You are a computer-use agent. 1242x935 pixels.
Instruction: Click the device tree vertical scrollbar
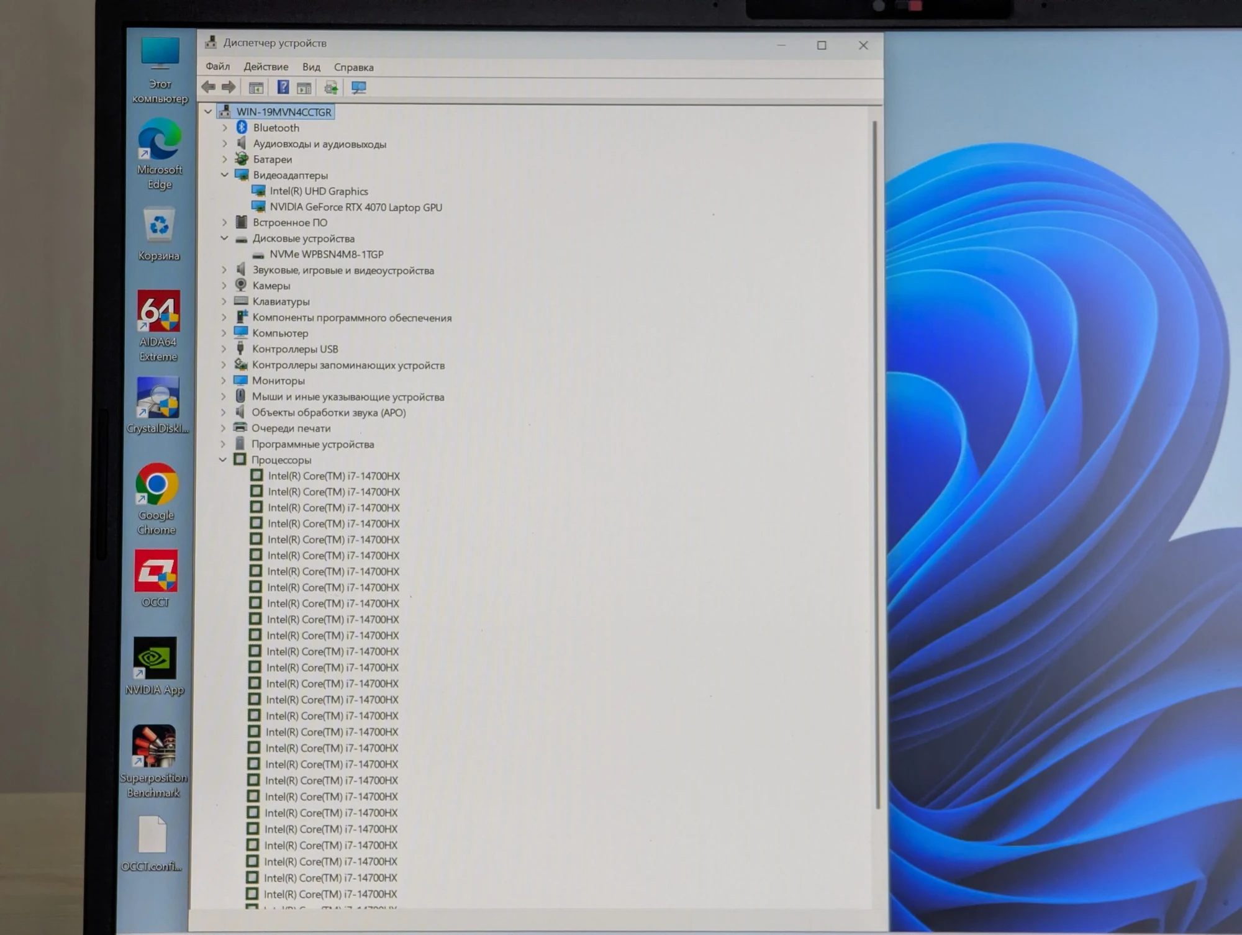point(876,464)
